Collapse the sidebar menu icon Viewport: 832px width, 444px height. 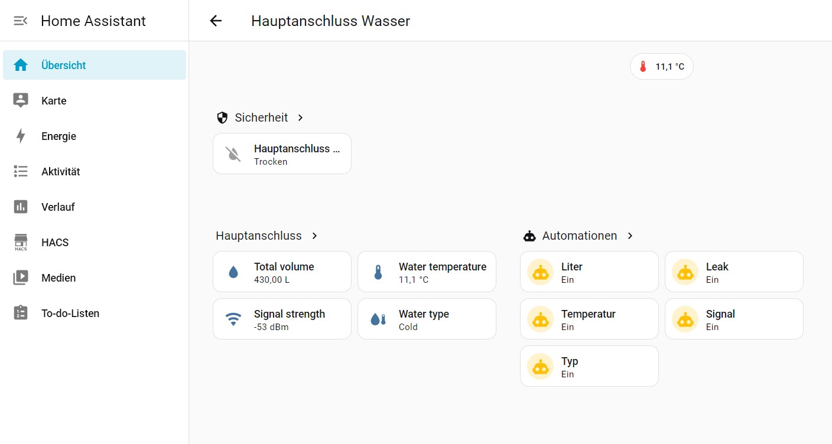coord(21,21)
